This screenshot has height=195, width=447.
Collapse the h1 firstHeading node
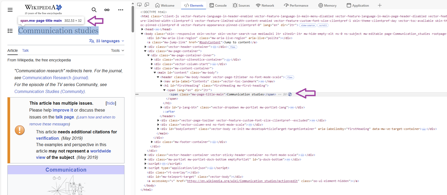(161, 86)
